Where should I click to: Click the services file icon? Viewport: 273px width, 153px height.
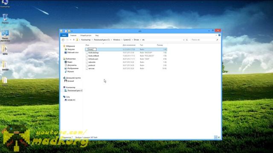(87, 68)
